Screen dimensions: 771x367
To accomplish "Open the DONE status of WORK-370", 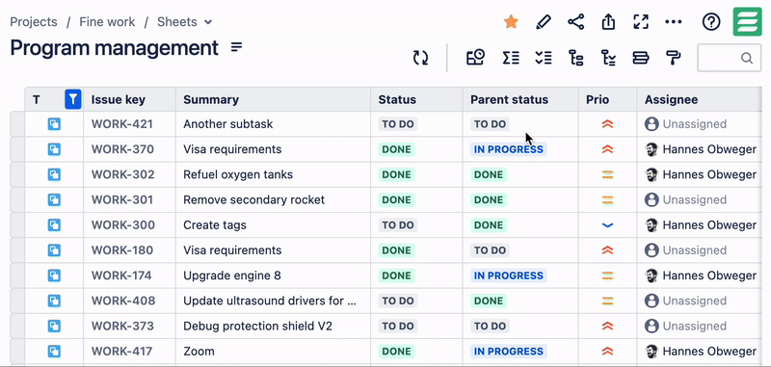I will pyautogui.click(x=396, y=149).
